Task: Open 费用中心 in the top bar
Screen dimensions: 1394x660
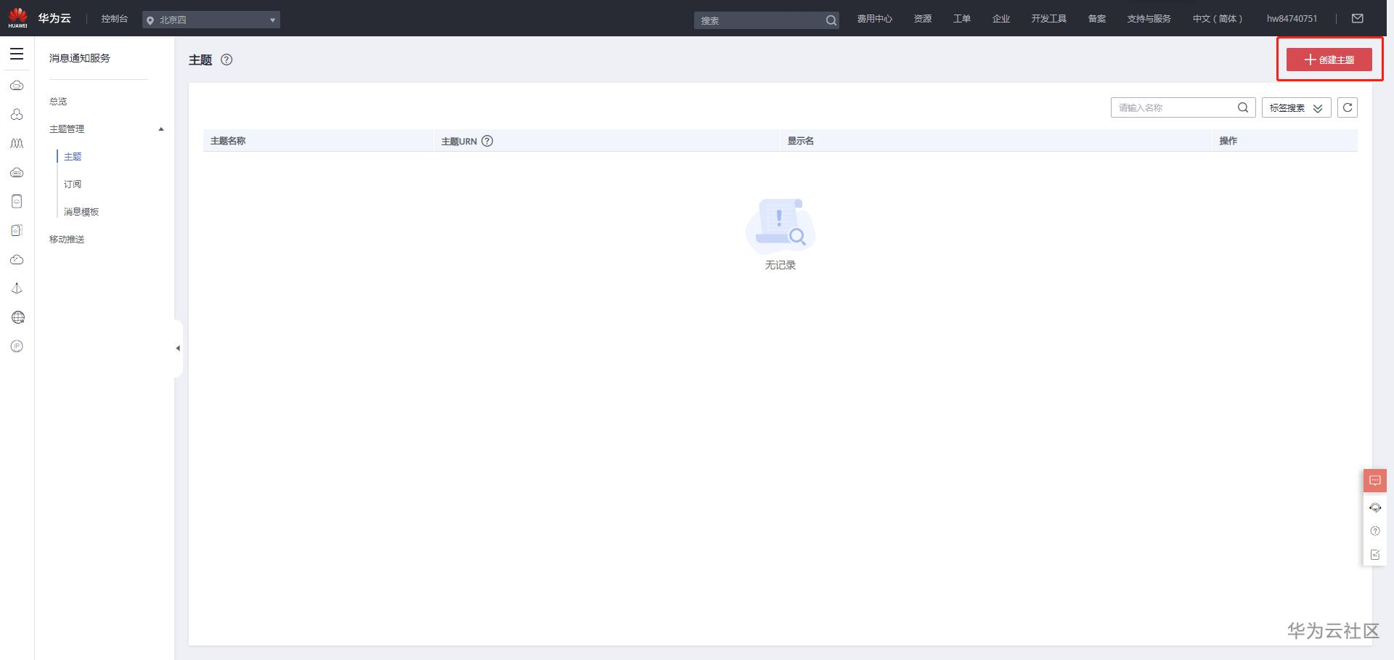Action: click(875, 19)
